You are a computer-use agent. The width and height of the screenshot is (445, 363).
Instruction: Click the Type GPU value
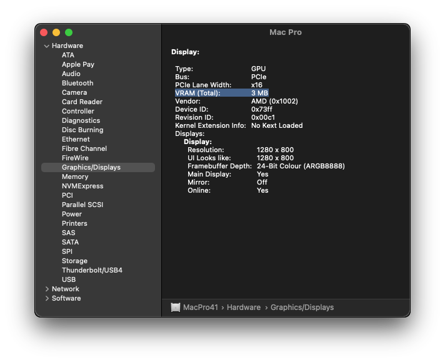(258, 69)
